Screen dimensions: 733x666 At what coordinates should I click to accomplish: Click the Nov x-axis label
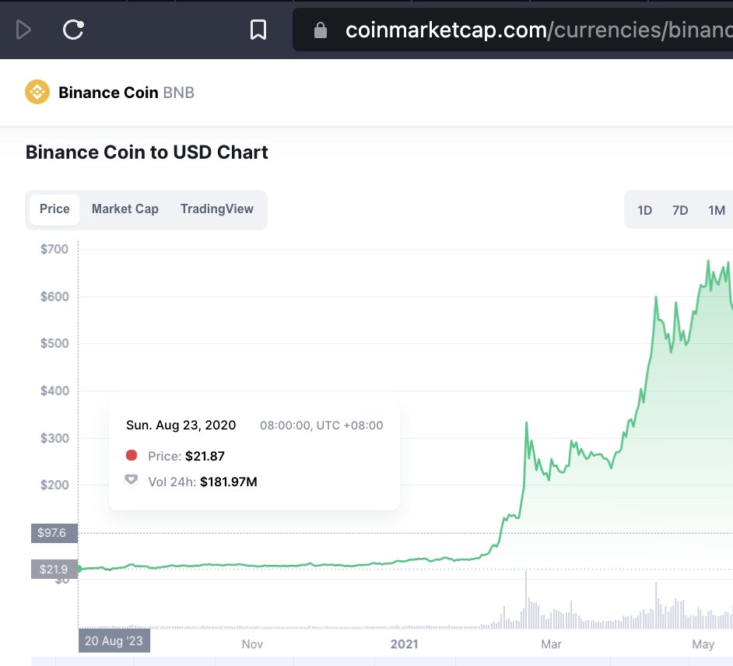point(252,644)
